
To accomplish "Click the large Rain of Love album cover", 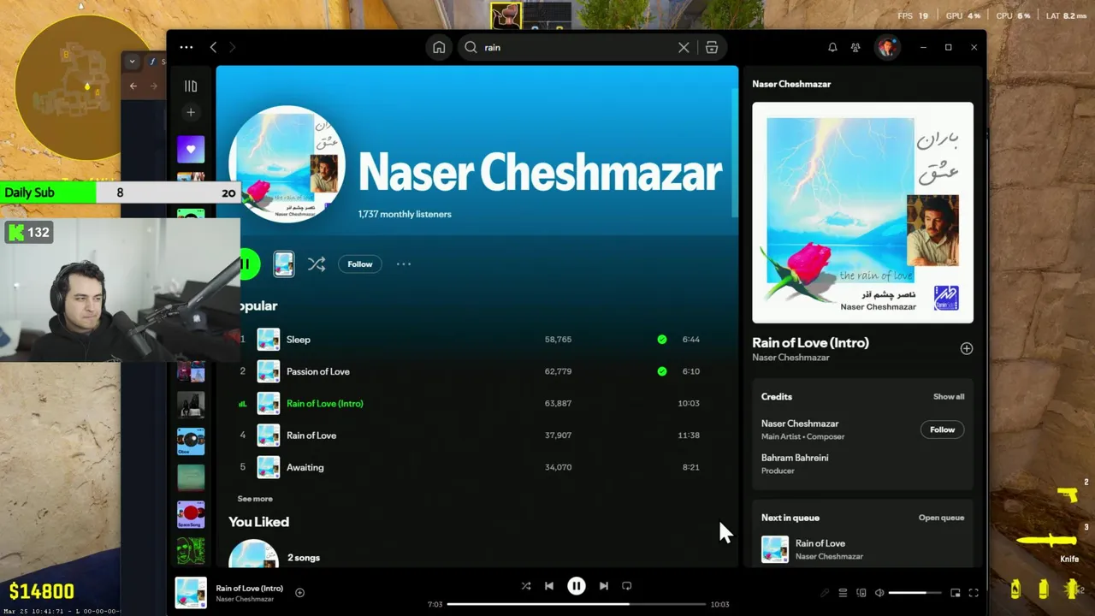I will pos(862,212).
